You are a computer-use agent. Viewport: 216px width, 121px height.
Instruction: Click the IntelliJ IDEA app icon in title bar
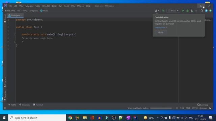pos(5,6)
